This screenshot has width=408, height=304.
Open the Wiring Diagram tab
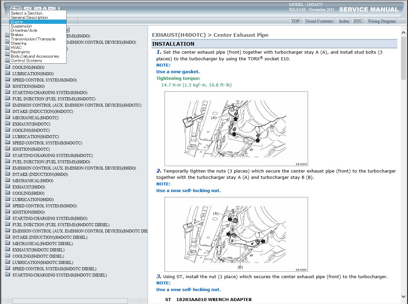click(x=382, y=21)
